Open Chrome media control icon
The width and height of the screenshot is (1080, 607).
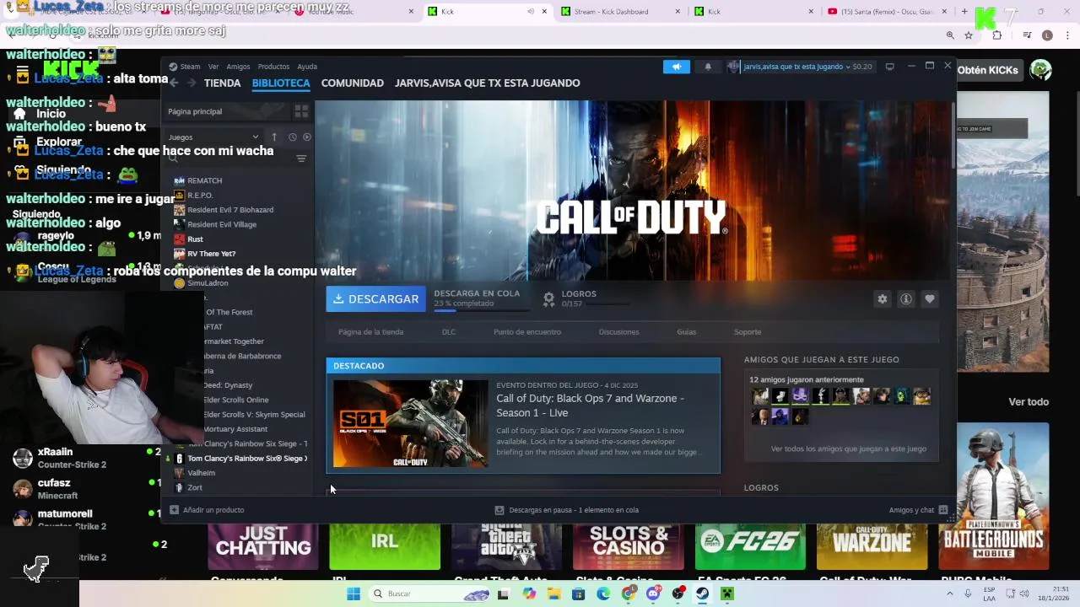pos(1027,35)
